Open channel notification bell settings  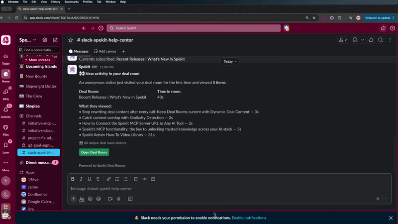coord(371,40)
